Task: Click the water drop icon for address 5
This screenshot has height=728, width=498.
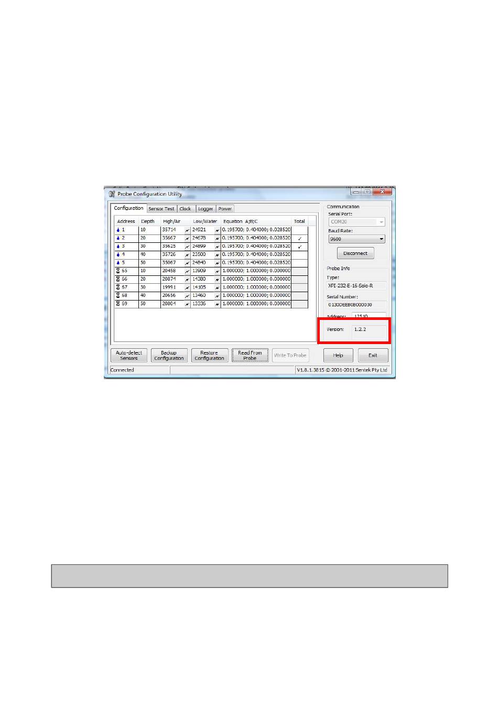Action: 118,263
